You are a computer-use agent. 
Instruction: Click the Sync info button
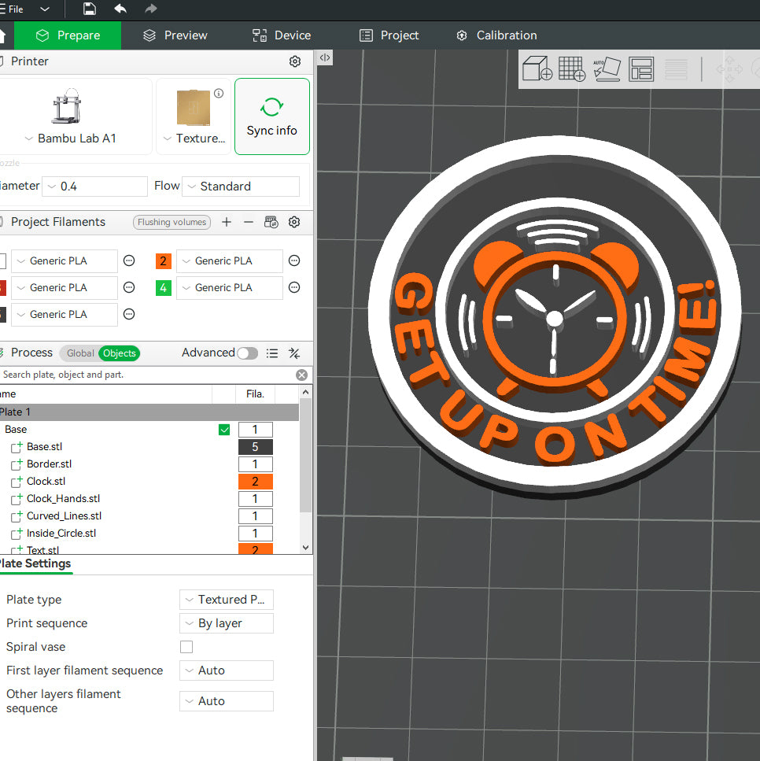(272, 116)
